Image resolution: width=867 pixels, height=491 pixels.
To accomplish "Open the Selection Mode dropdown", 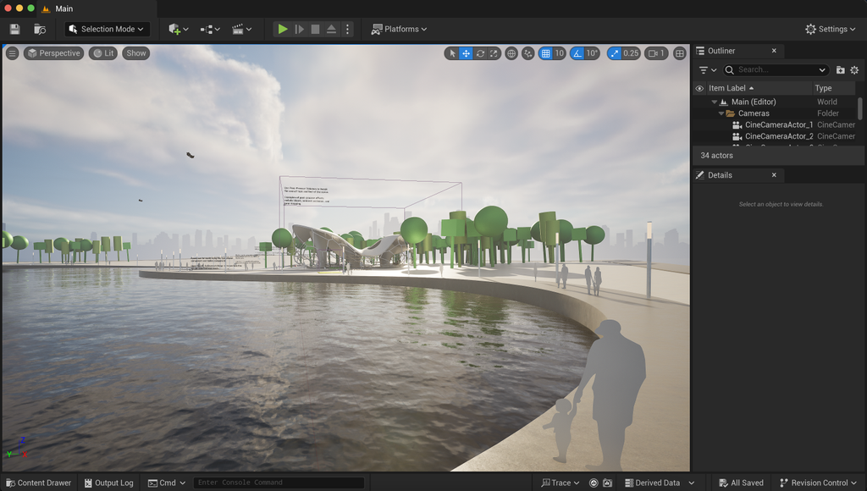I will click(x=105, y=28).
